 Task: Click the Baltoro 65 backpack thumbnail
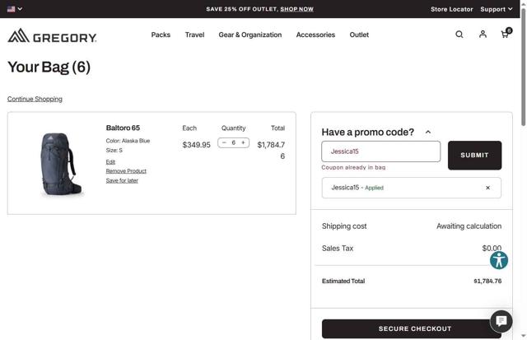(62, 165)
